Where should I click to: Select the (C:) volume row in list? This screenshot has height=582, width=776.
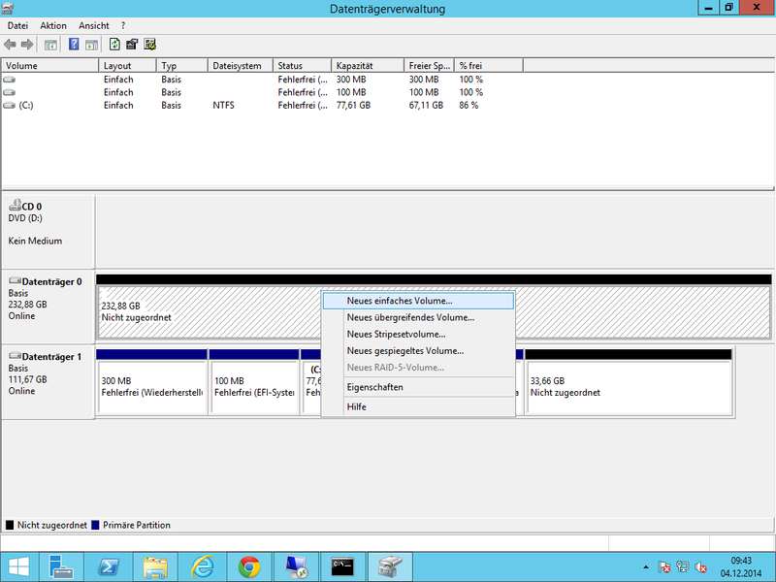[27, 105]
